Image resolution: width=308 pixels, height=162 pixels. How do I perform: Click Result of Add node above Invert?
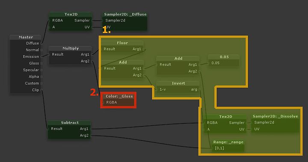tap(165, 64)
